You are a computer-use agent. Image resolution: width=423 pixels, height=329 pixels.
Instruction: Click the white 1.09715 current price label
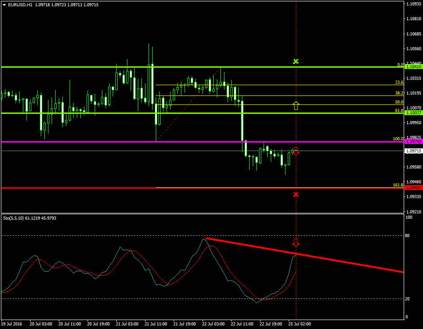(x=413, y=152)
